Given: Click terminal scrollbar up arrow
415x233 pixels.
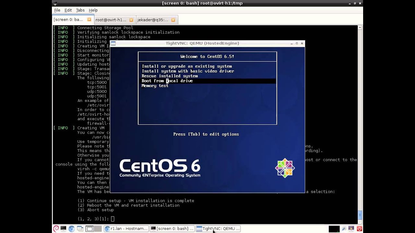Looking at the screenshot, I should (360, 28).
